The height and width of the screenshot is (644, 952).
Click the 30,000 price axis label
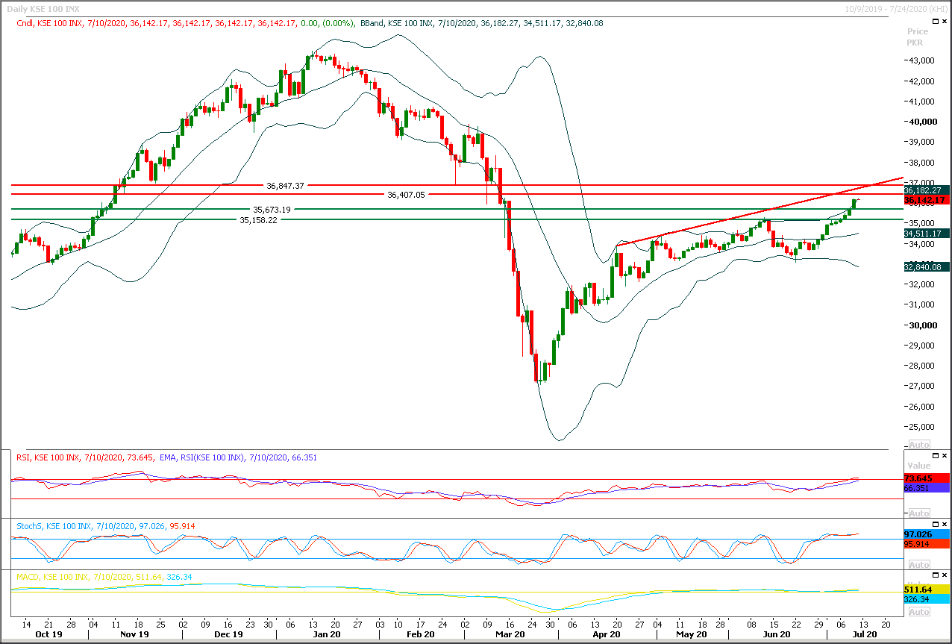[x=922, y=325]
